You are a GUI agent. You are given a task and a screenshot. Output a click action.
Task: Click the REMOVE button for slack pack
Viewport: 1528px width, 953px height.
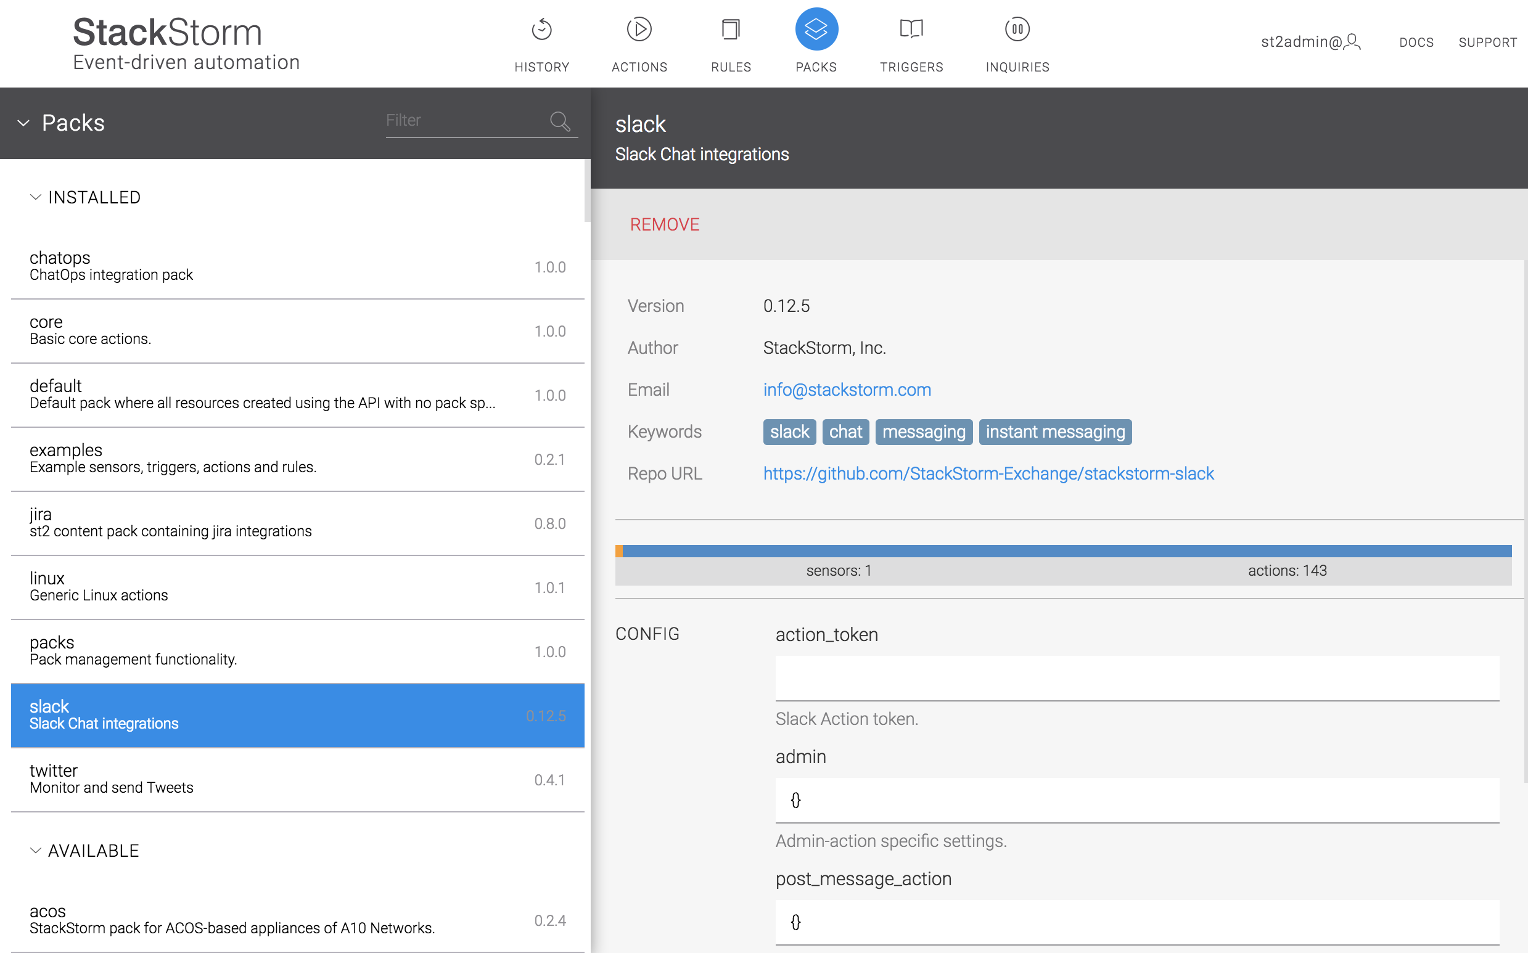point(664,225)
